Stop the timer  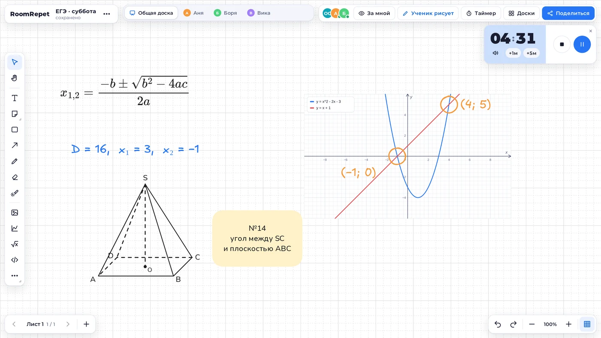pos(562,44)
